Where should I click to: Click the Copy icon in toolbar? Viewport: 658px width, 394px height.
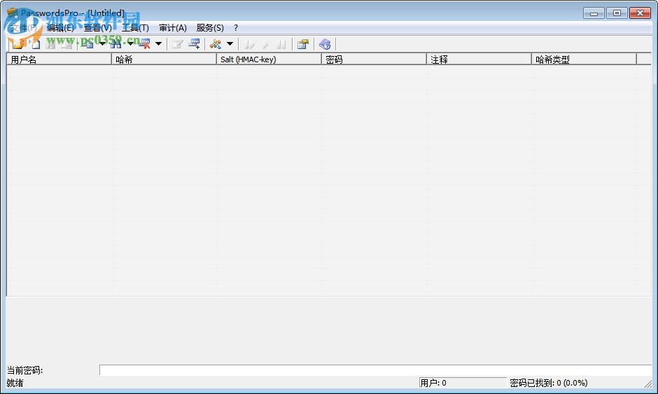pos(87,43)
